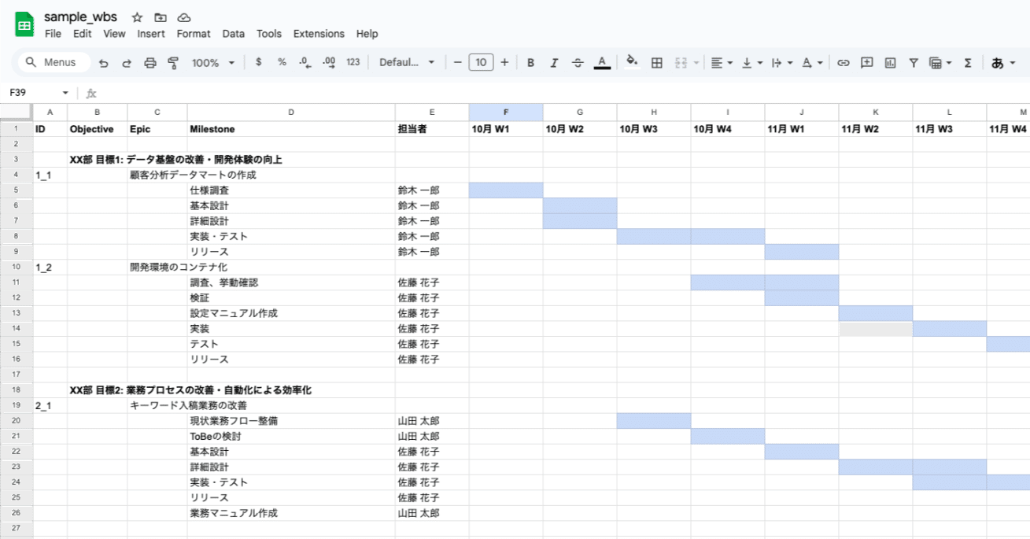This screenshot has height=539, width=1030.
Task: Open the Tools menu
Action: tap(269, 34)
